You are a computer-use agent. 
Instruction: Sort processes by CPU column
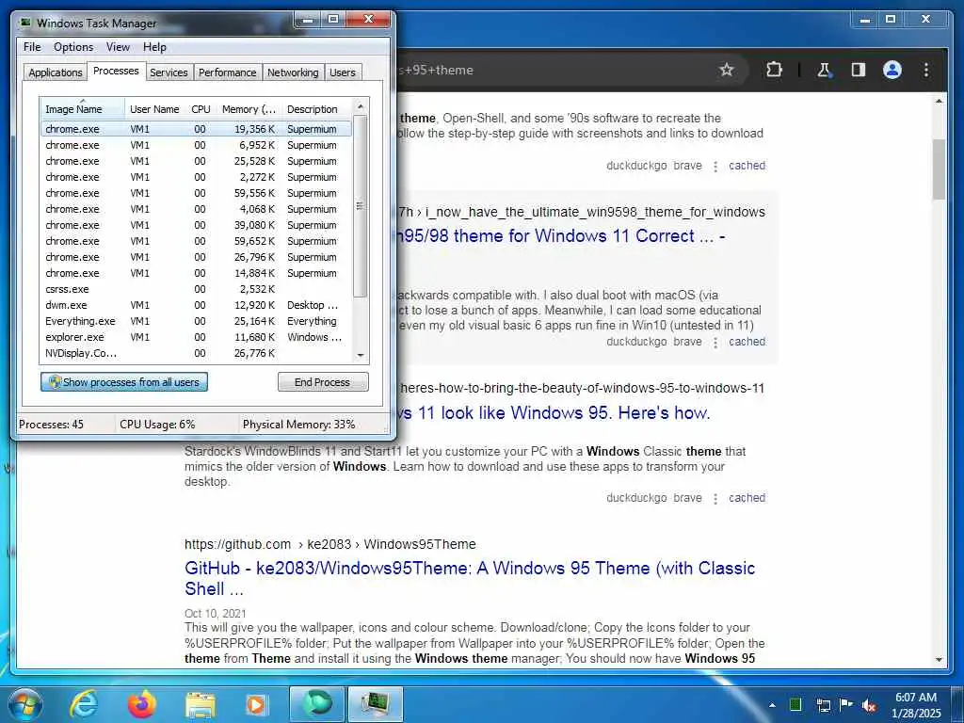201,109
